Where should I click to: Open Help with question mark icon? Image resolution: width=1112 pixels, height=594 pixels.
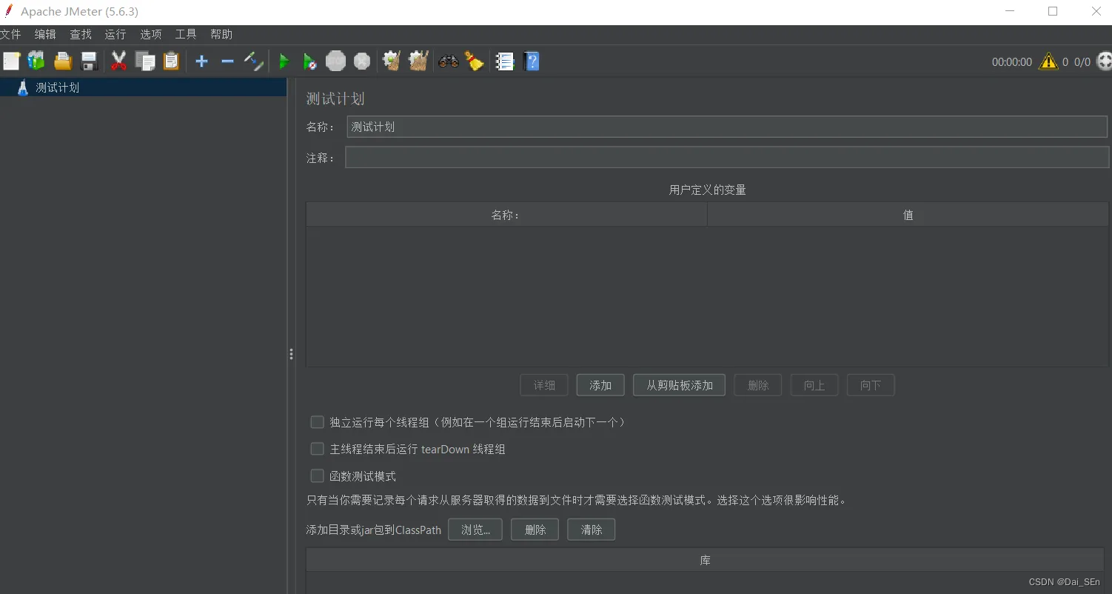tap(532, 61)
